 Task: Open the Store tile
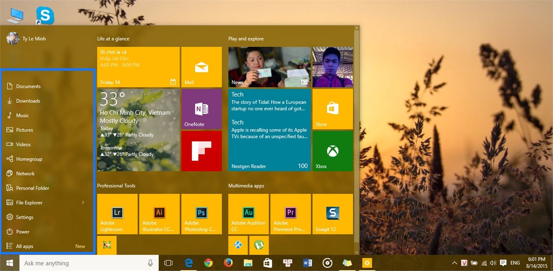[333, 109]
